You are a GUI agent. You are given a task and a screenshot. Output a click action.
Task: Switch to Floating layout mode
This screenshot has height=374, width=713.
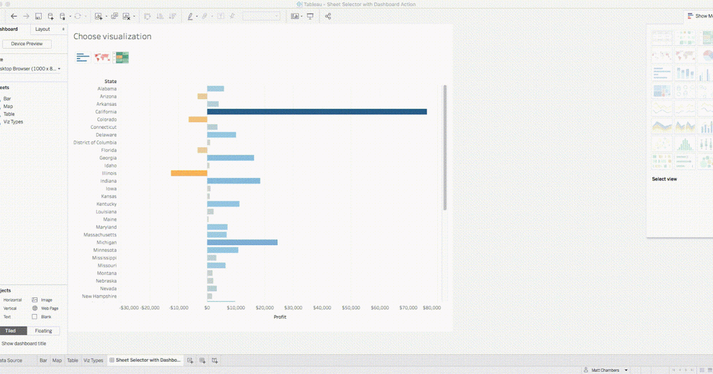pyautogui.click(x=43, y=331)
